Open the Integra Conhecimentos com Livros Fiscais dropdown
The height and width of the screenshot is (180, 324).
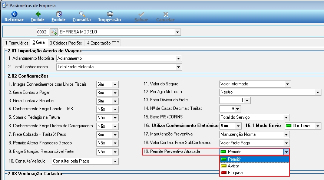coord(115,84)
